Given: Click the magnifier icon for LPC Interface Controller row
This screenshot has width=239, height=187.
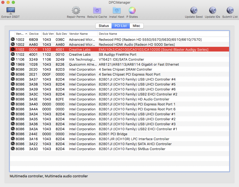Looking at the screenshot, I should tap(13, 139).
